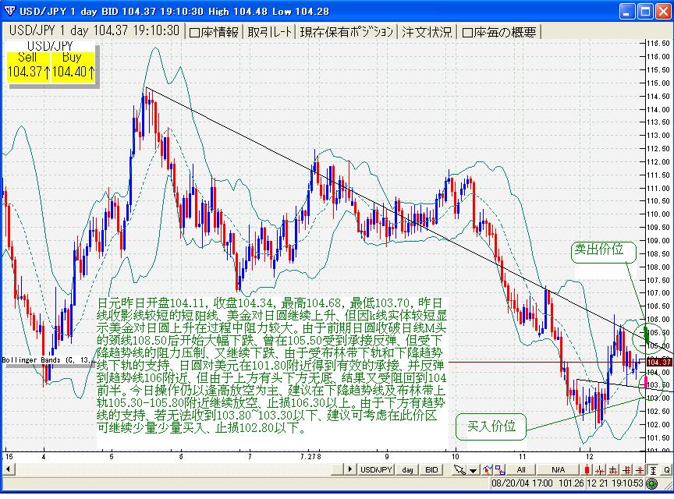Select the red candlestick chart type icon
The height and width of the screenshot is (499, 674).
click(x=587, y=470)
